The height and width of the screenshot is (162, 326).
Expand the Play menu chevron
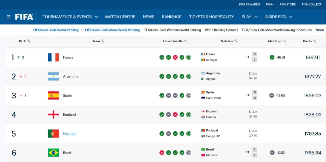[x=256, y=17]
